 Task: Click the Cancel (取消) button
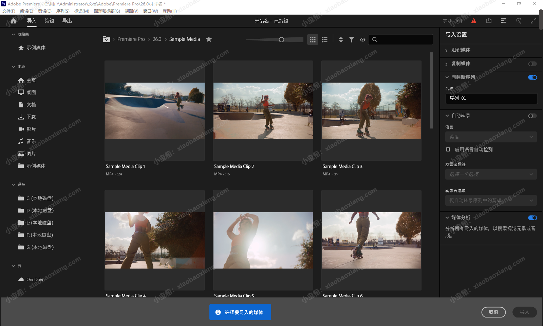tap(493, 312)
